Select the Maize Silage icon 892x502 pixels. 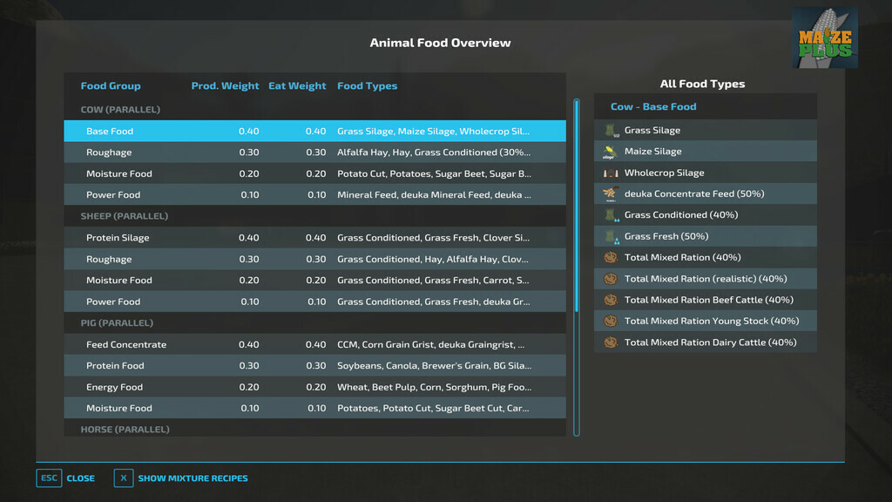(x=608, y=151)
